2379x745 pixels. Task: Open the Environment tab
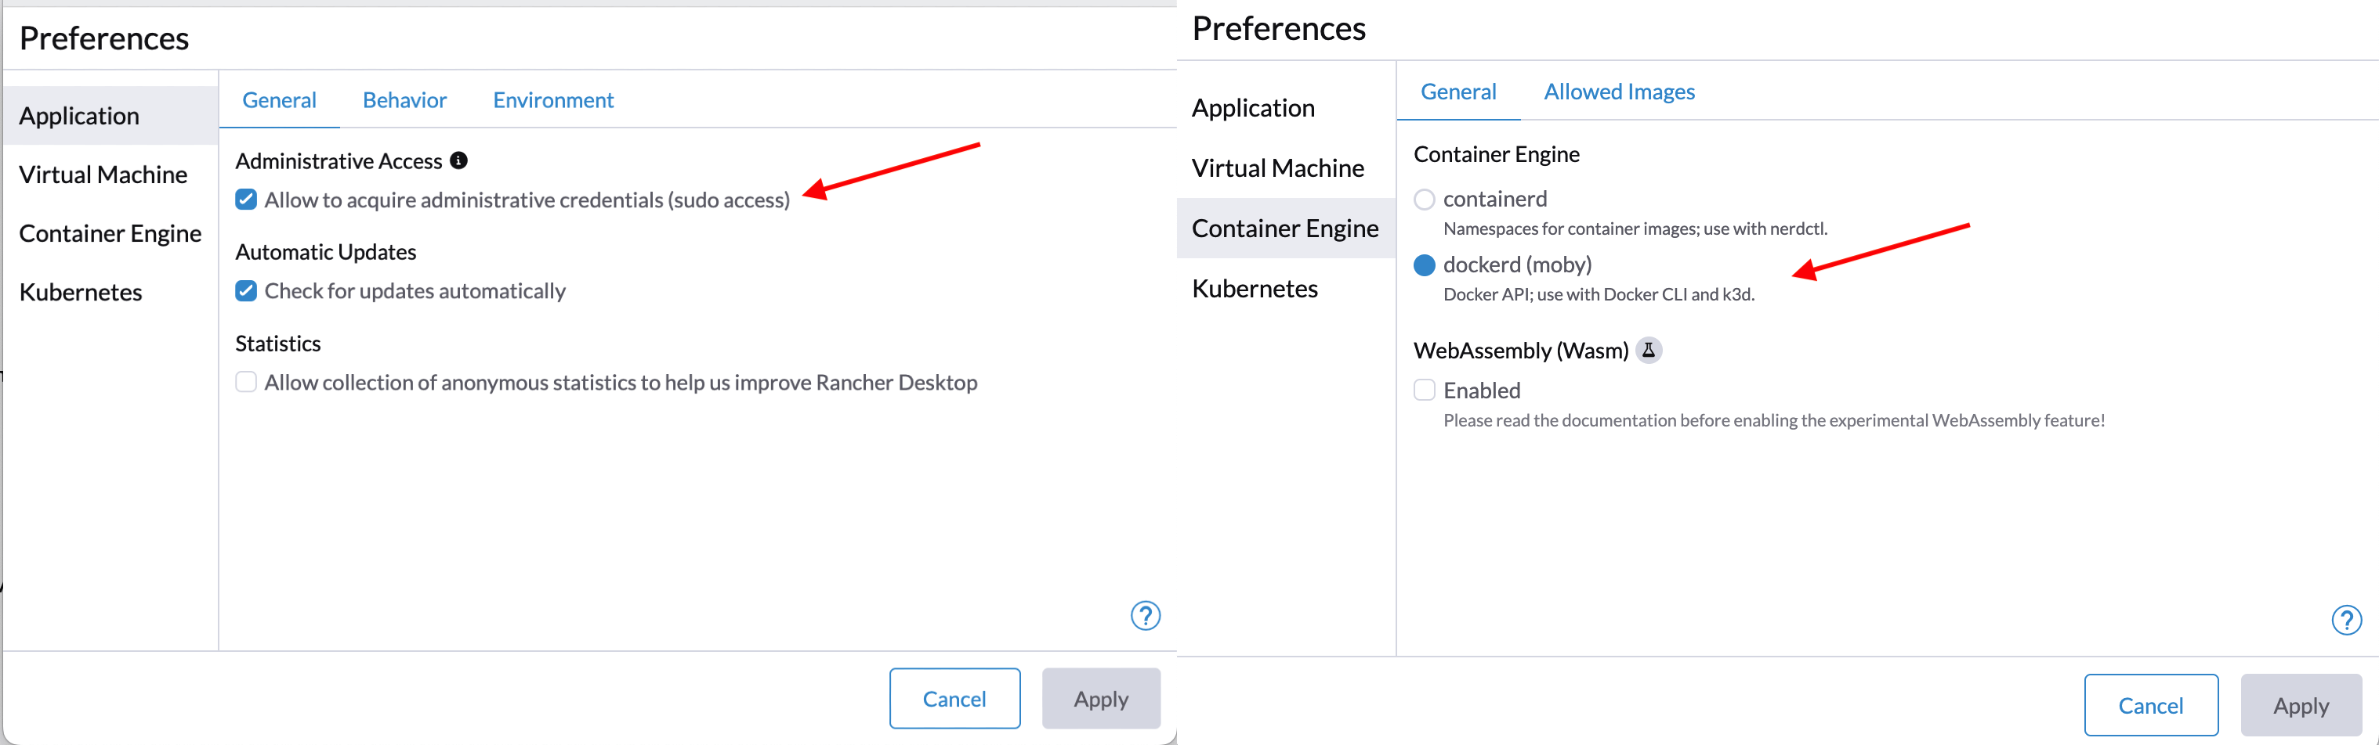(553, 99)
